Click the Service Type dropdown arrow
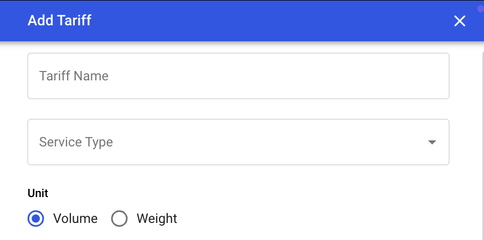The image size is (484, 240). (432, 142)
